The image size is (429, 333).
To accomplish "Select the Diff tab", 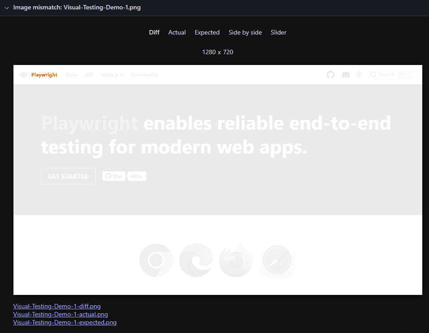I will tap(154, 32).
